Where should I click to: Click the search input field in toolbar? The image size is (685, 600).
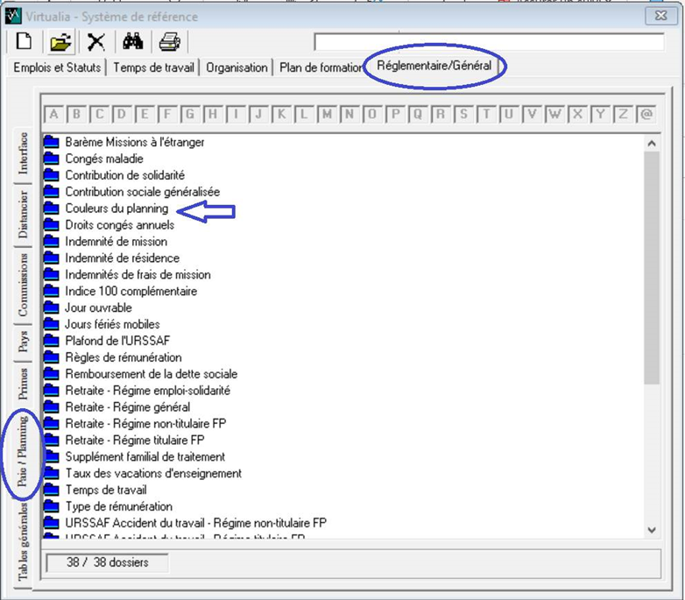point(489,42)
